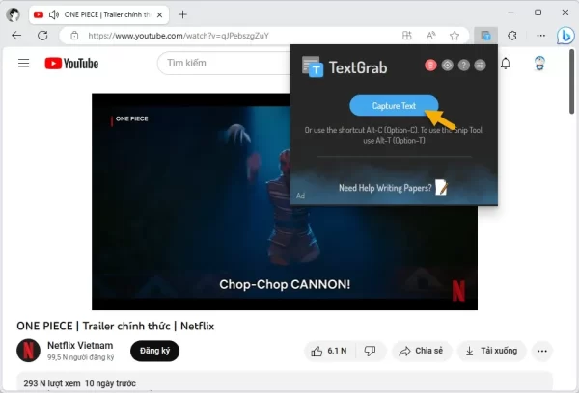Viewport: 579px width, 393px height.
Task: Click the Tải xuống download button
Action: coord(491,351)
